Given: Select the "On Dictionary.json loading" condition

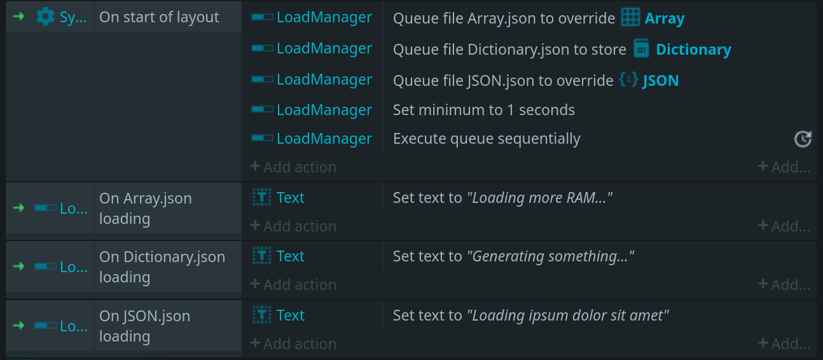Looking at the screenshot, I should point(162,267).
